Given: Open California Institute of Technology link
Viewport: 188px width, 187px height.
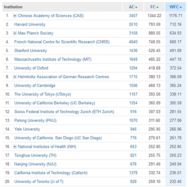Looking at the screenshot, I should pos(51,173).
